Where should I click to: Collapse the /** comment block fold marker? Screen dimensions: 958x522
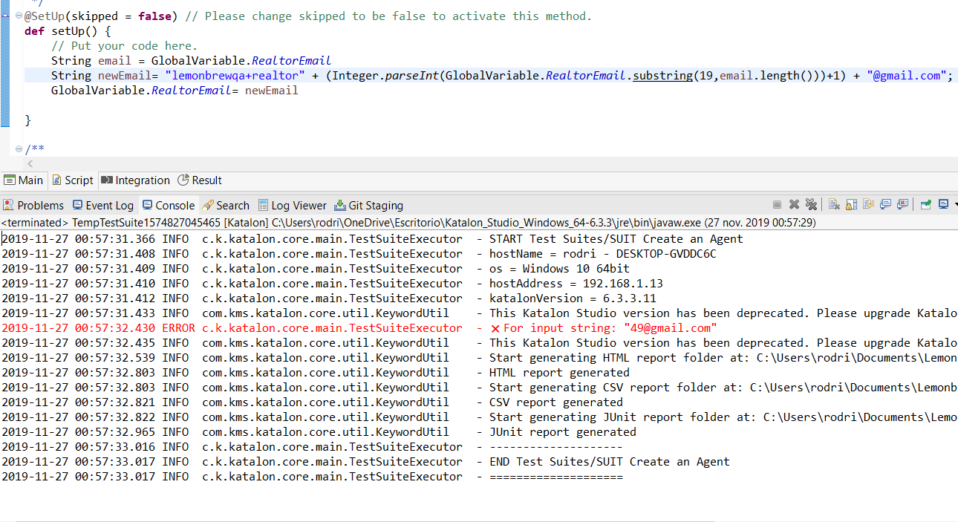[19, 149]
